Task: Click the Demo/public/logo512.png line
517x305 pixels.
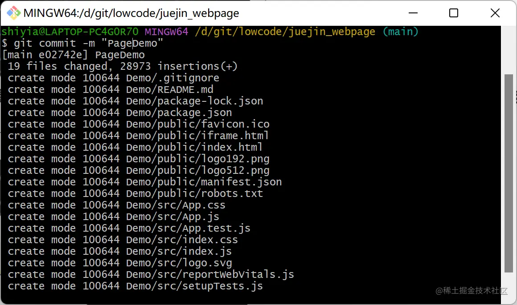Action: [x=139, y=170]
